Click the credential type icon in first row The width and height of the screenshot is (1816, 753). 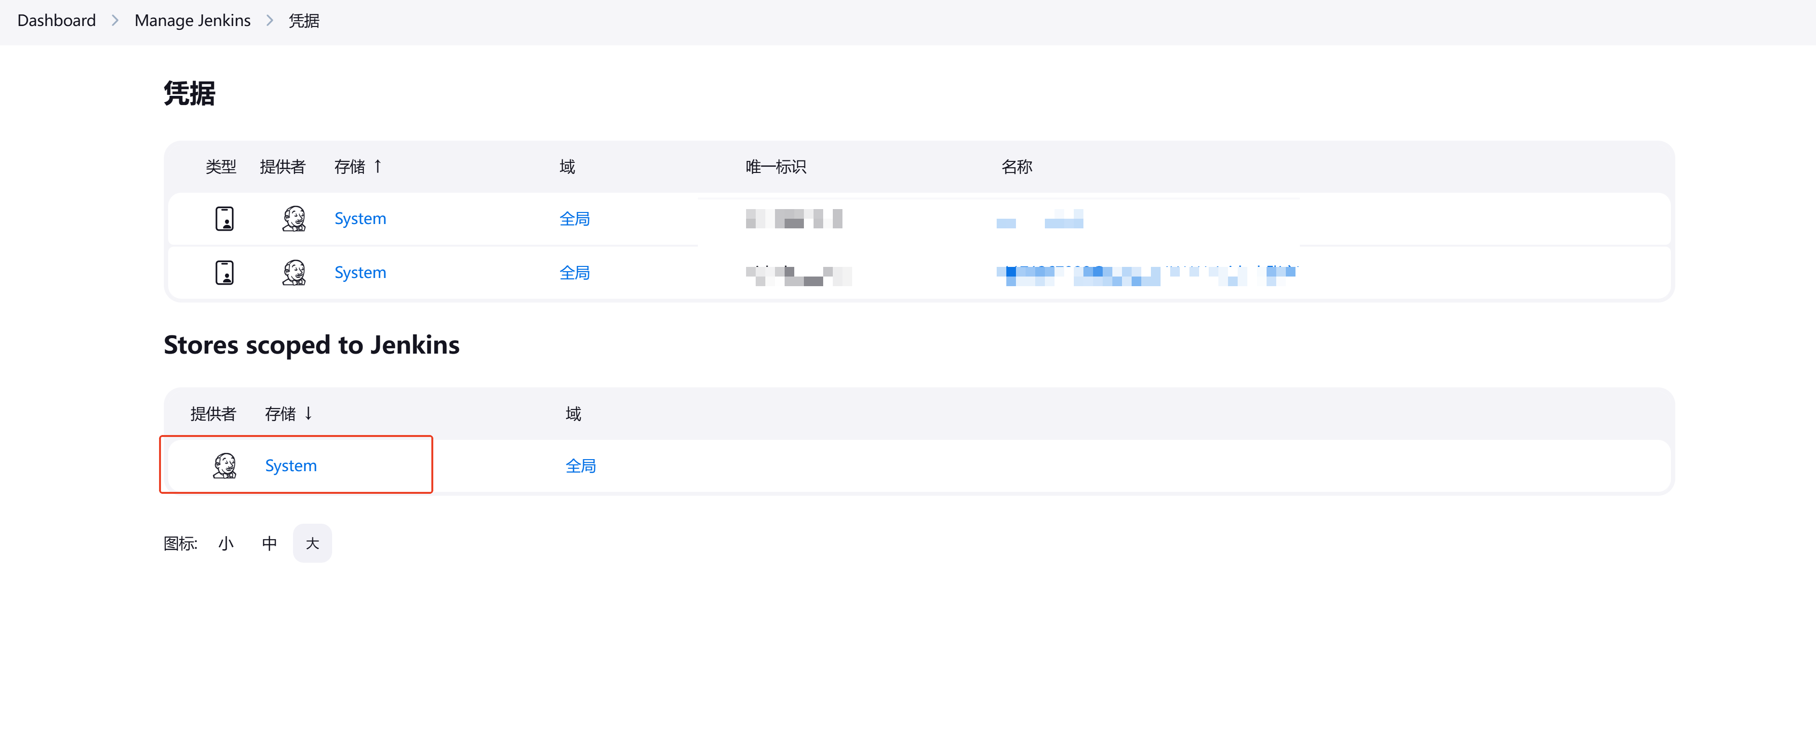[224, 218]
